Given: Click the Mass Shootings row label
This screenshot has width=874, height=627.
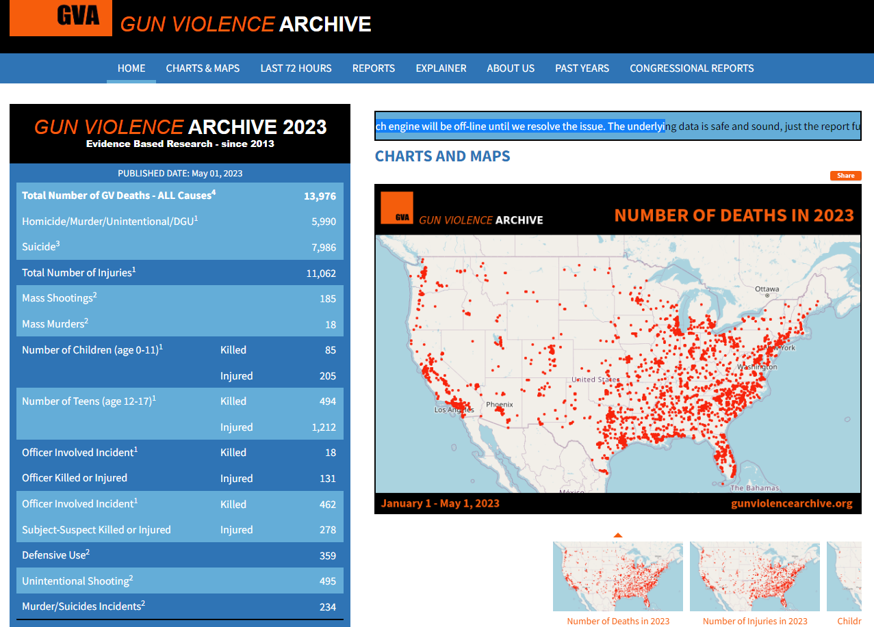Looking at the screenshot, I should (60, 297).
